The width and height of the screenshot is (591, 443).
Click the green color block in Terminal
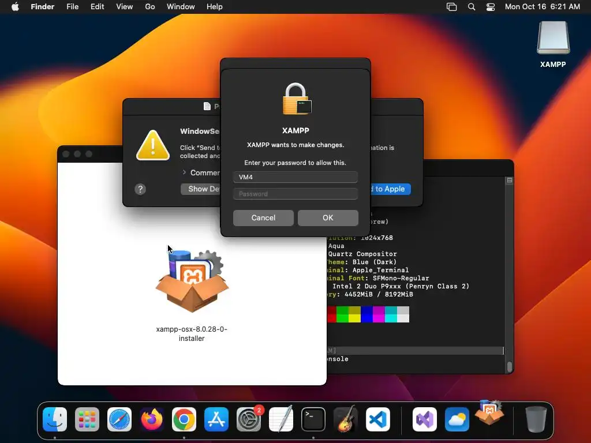pos(342,314)
